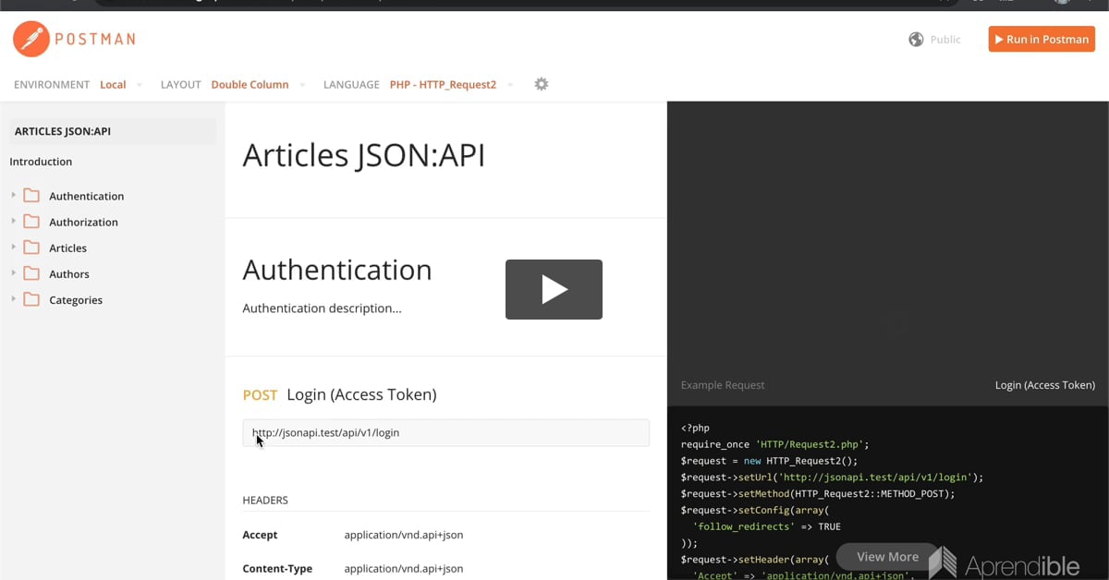
Task: Click the Public globe icon
Action: click(x=916, y=39)
